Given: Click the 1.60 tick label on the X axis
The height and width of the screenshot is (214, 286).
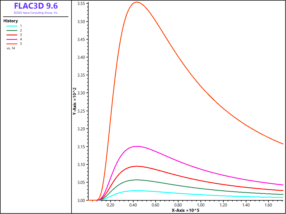Looking at the screenshot, I should pos(268,205).
